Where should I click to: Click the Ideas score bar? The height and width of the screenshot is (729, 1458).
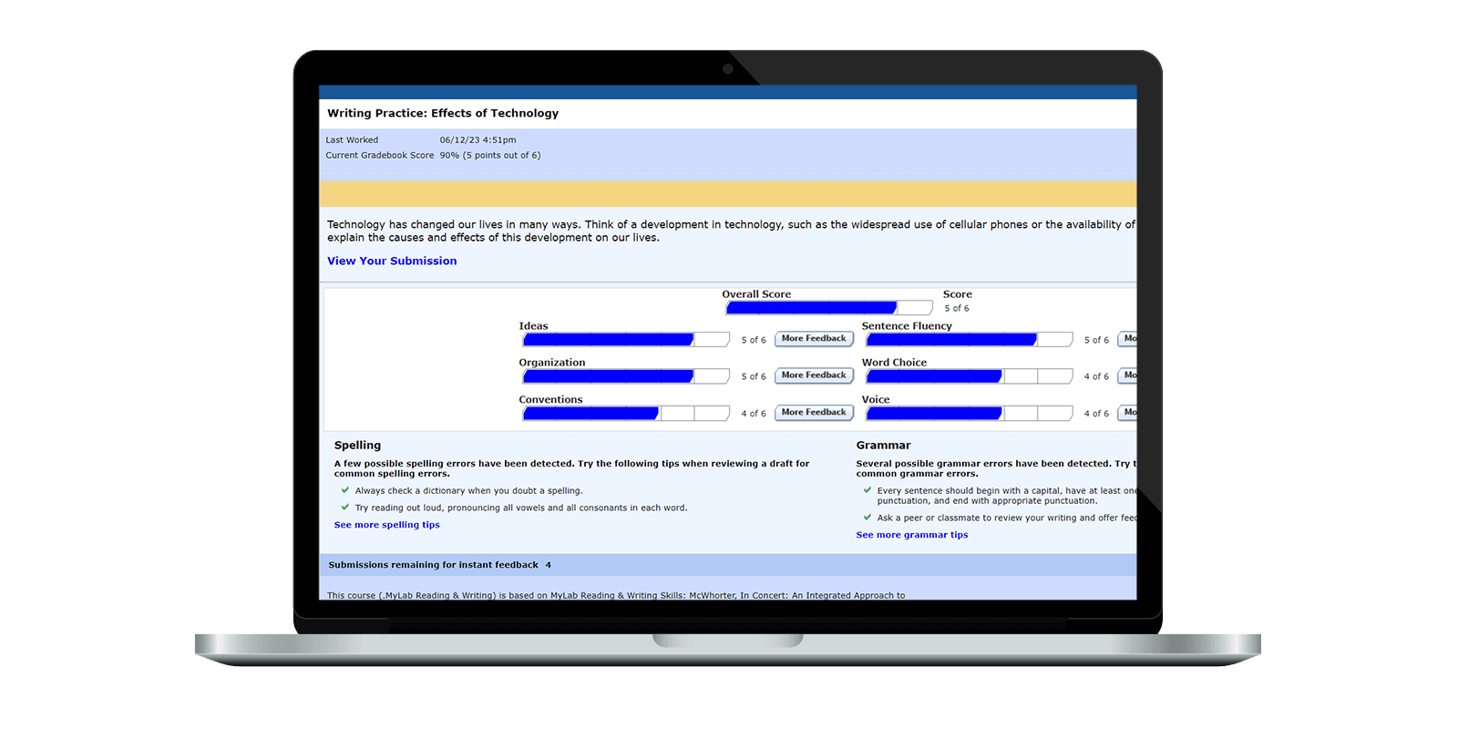(x=625, y=340)
